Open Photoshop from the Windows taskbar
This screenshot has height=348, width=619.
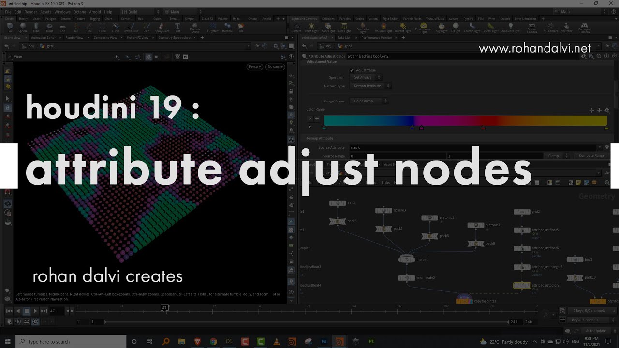coord(324,342)
